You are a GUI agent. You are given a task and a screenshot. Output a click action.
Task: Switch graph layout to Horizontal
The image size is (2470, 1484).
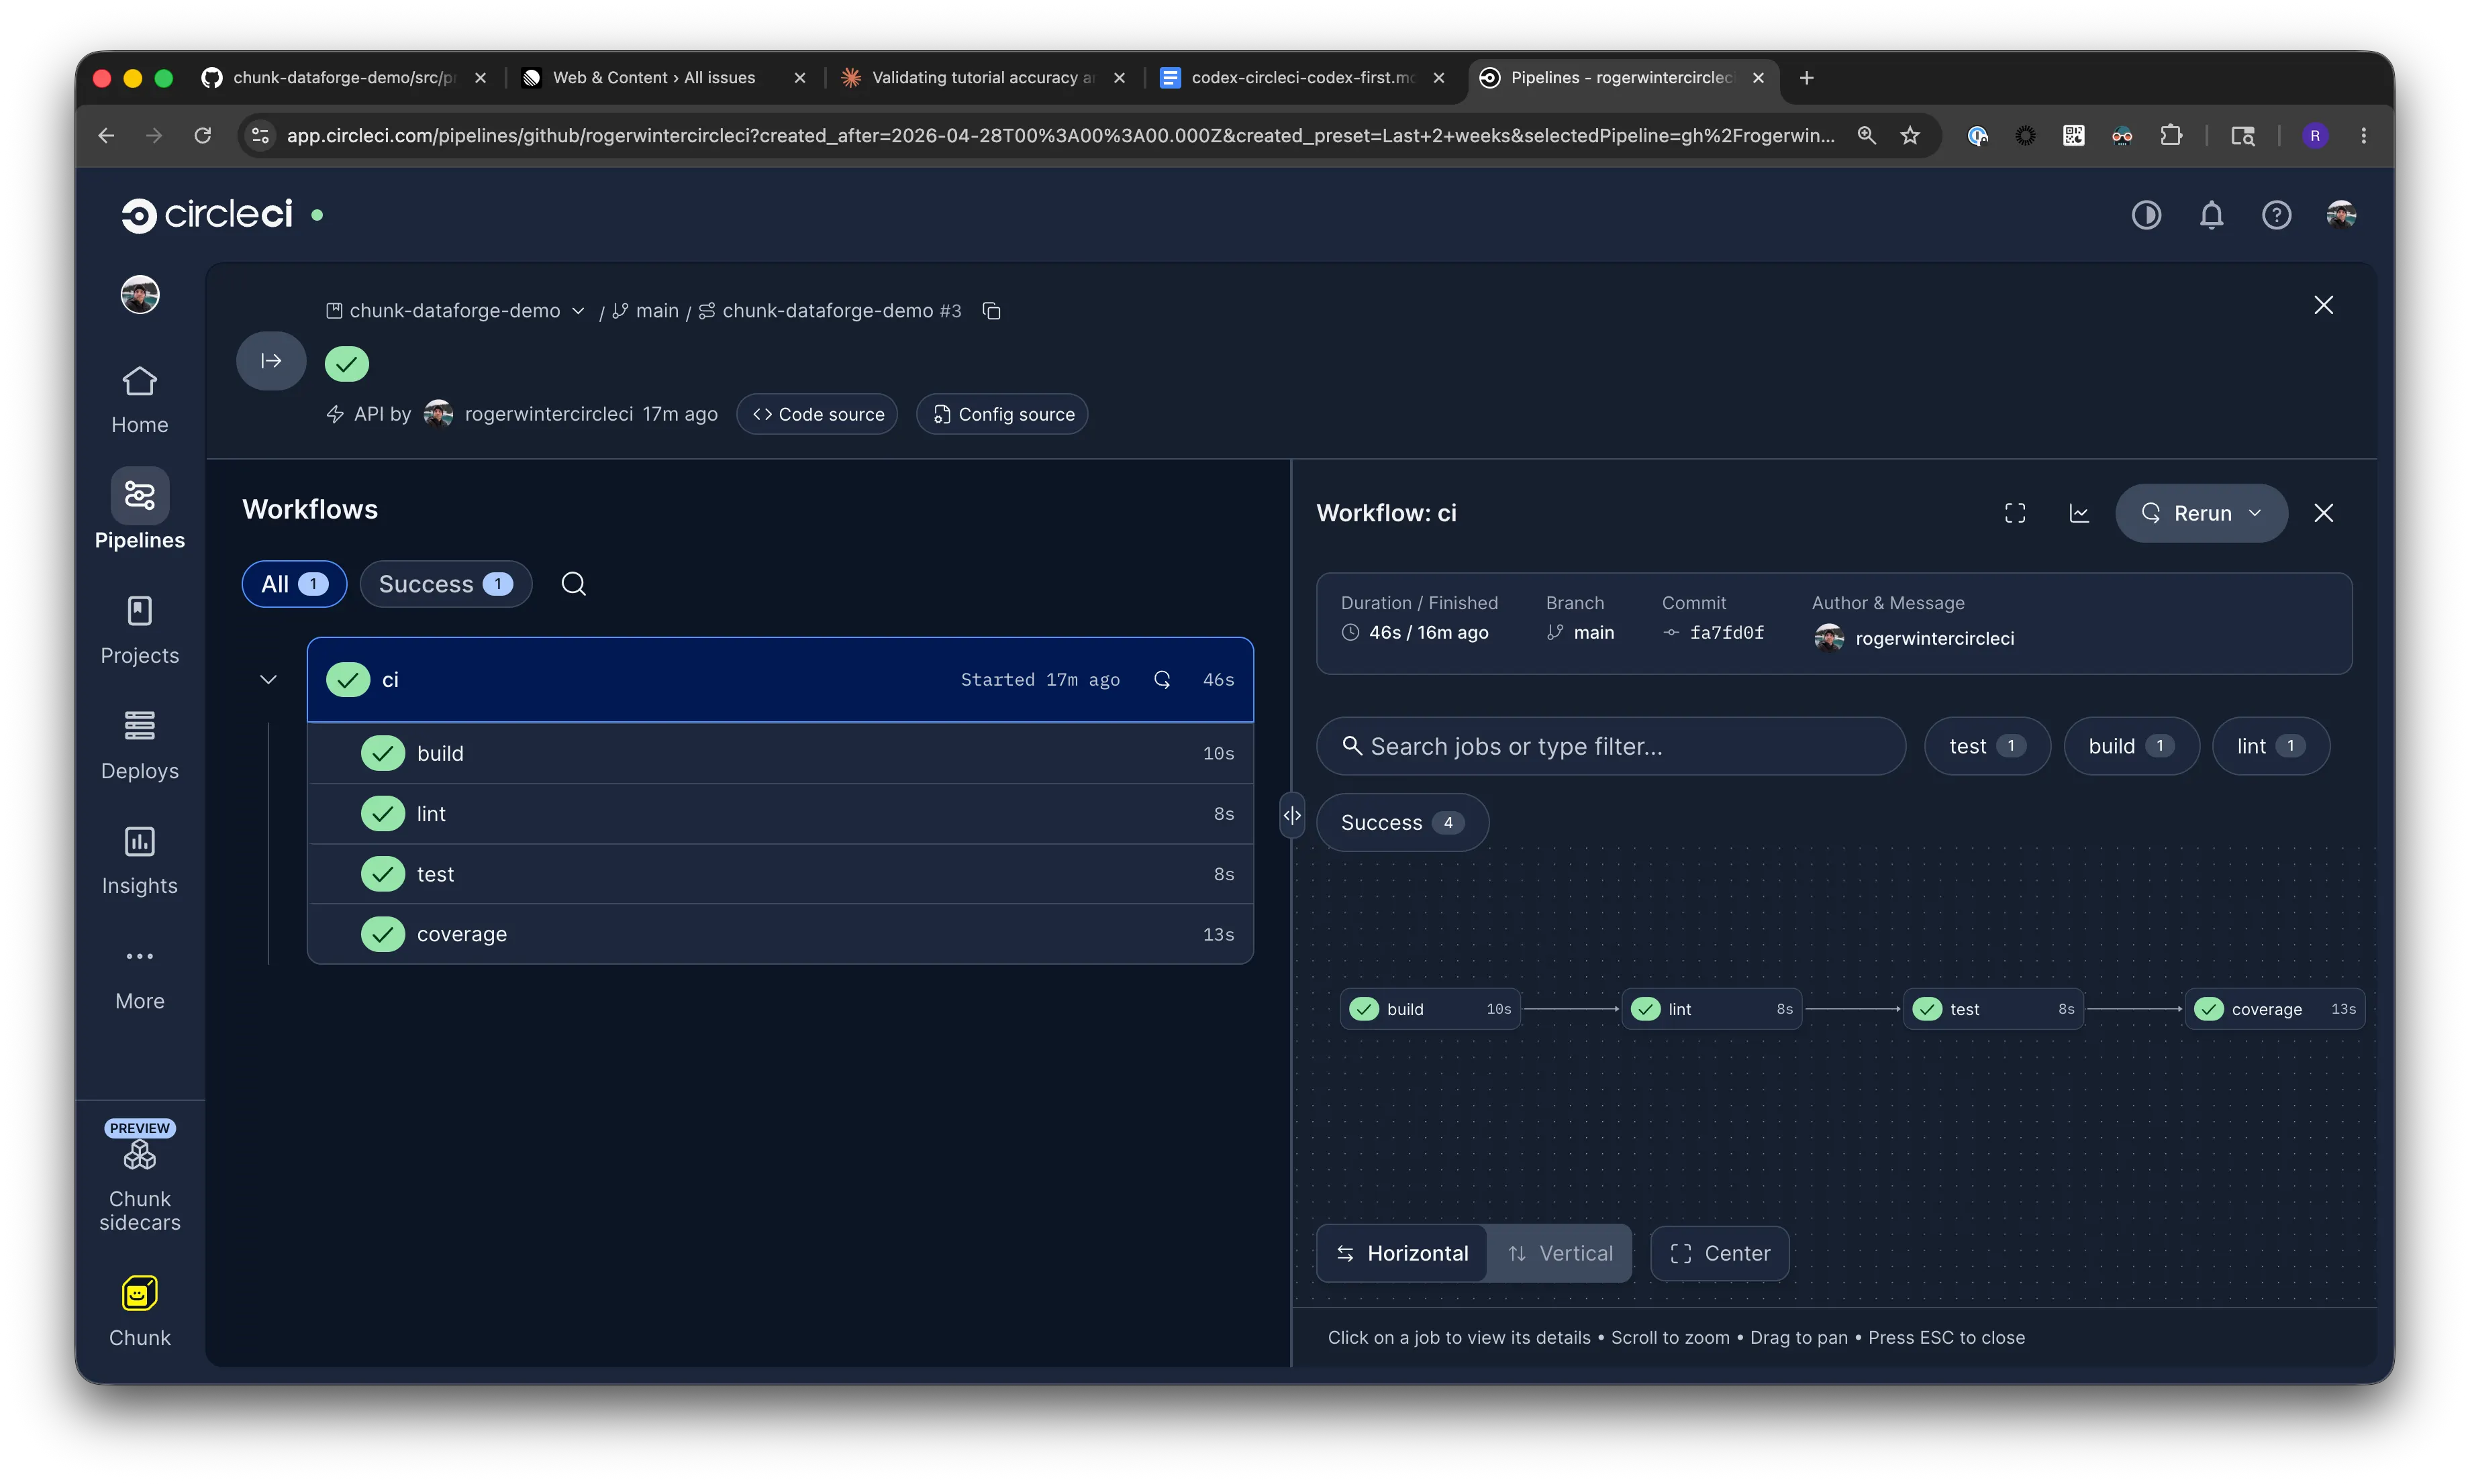coord(1403,1253)
